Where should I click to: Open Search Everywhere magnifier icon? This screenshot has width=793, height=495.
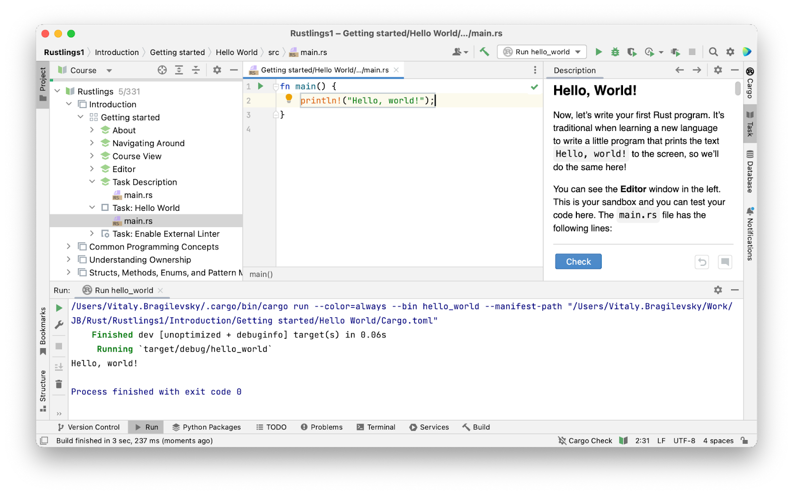click(x=713, y=52)
